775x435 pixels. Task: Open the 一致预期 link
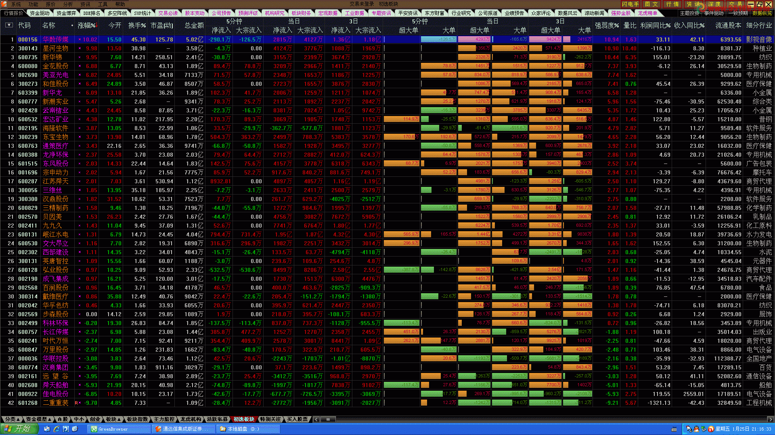(x=738, y=13)
